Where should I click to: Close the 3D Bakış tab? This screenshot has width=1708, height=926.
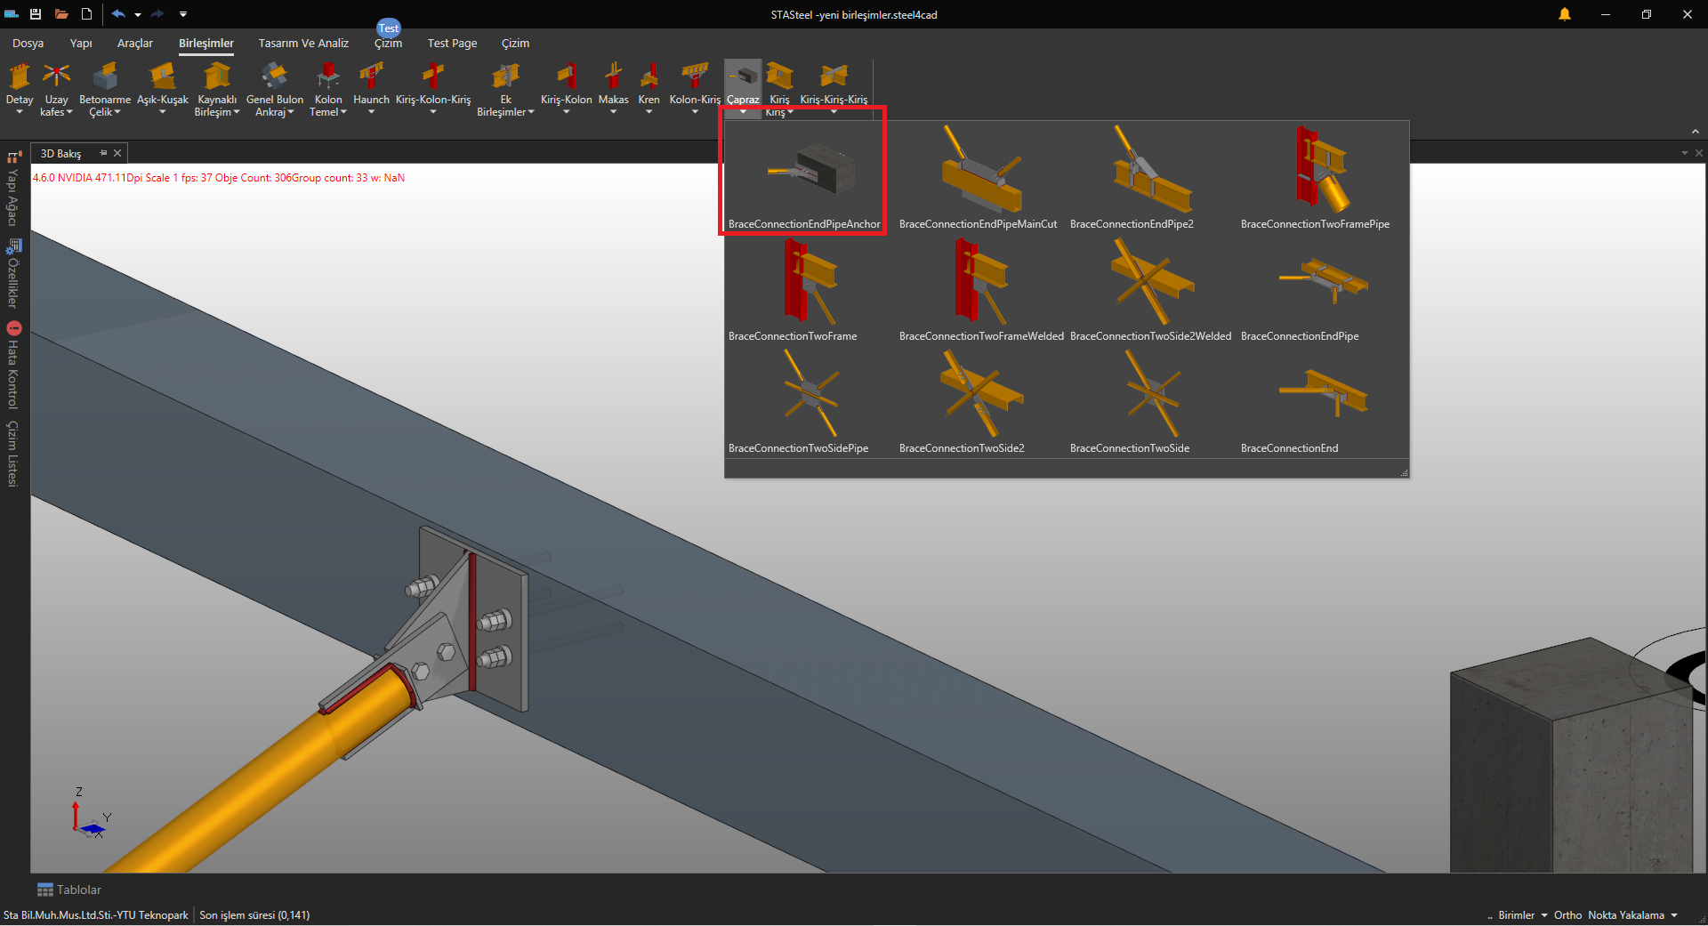pyautogui.click(x=117, y=153)
